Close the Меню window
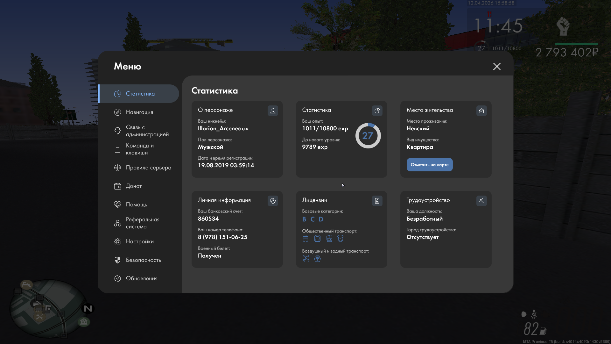Viewport: 611px width, 344px height. 497,66
